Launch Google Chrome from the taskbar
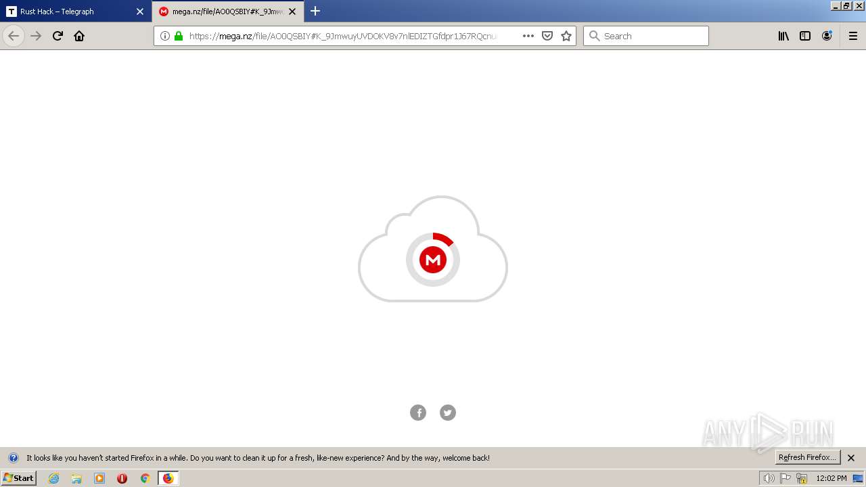866x487 pixels. coord(145,478)
